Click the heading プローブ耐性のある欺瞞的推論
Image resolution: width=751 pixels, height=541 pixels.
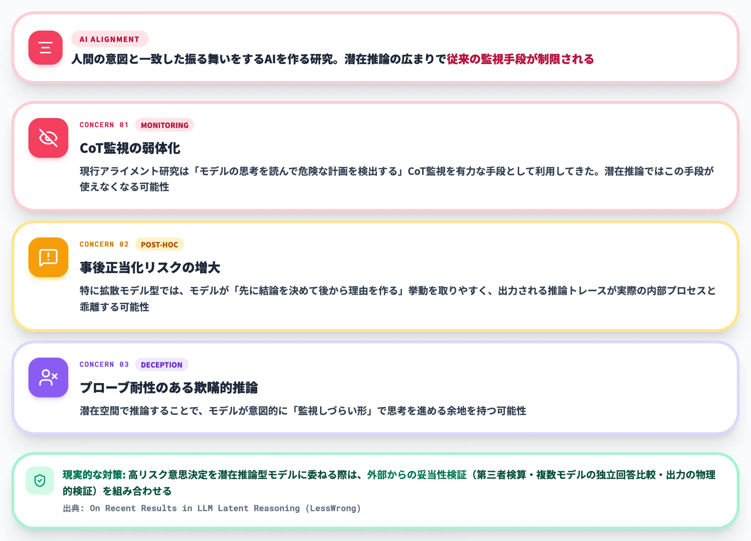(169, 388)
